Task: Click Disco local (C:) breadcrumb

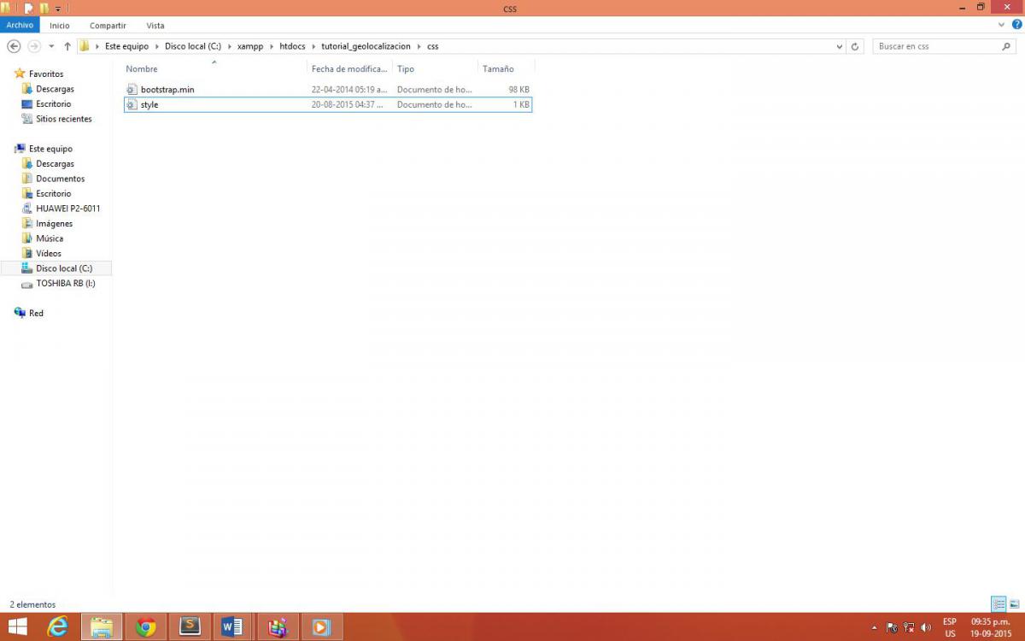Action: [193, 46]
